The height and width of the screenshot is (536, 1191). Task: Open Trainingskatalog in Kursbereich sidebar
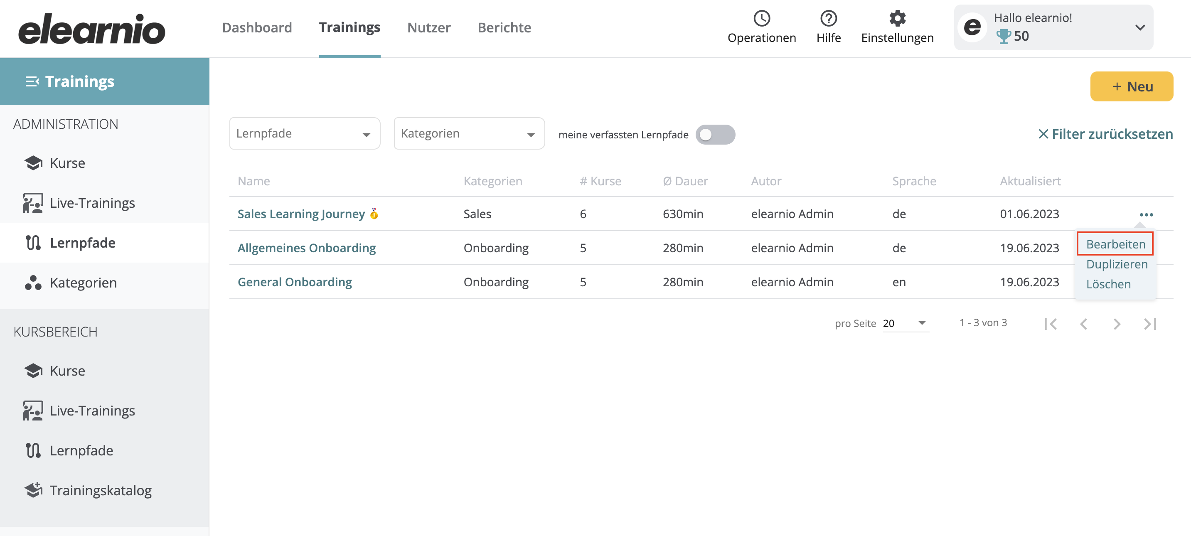click(88, 490)
